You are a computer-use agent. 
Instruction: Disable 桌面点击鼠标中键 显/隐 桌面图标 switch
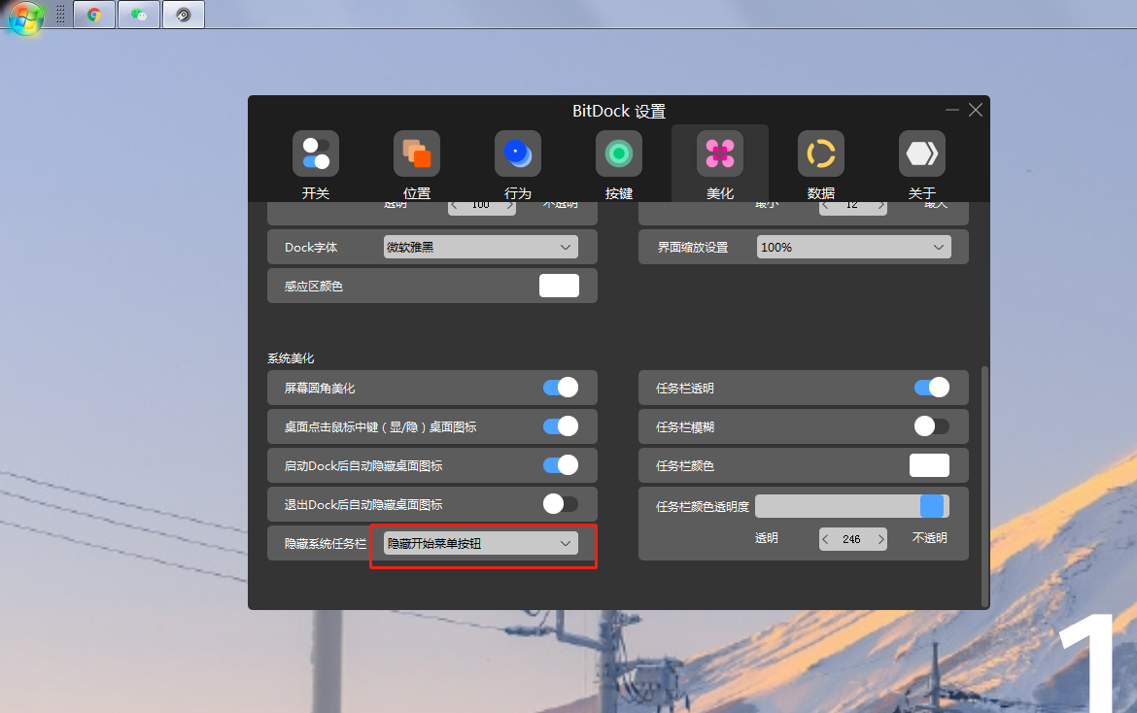(561, 426)
